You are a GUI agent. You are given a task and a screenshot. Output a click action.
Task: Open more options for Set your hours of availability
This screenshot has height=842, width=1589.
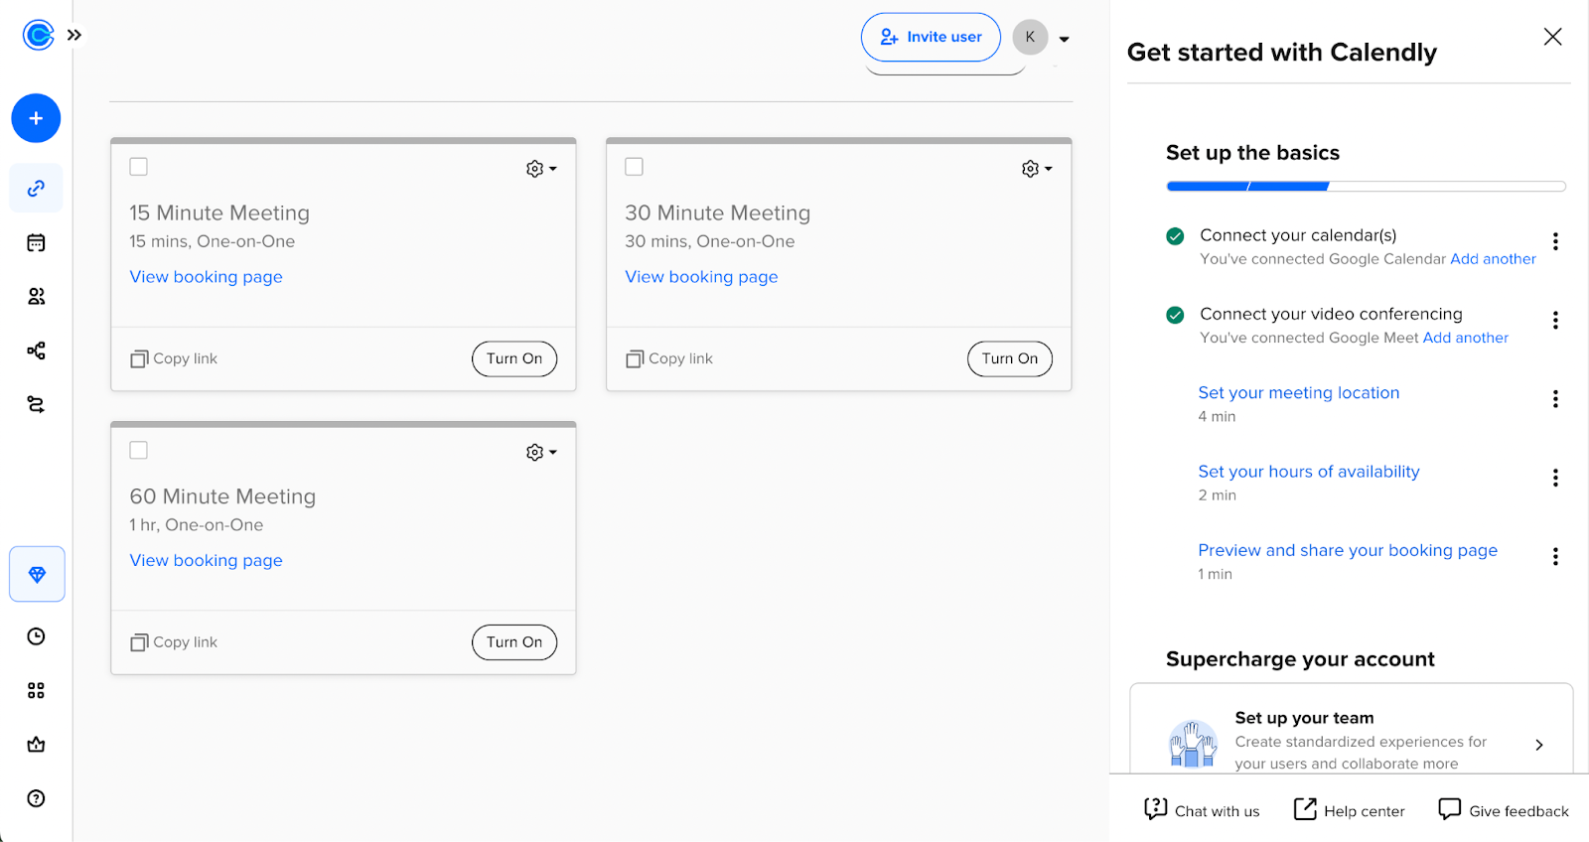pyautogui.click(x=1555, y=478)
